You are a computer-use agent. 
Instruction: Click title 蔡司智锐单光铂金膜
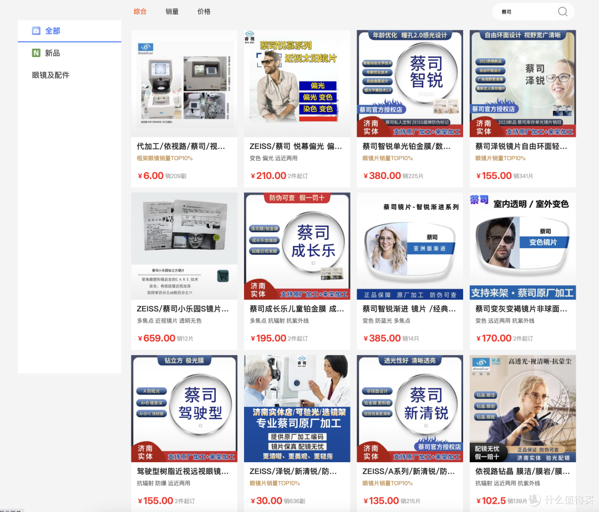(407, 146)
